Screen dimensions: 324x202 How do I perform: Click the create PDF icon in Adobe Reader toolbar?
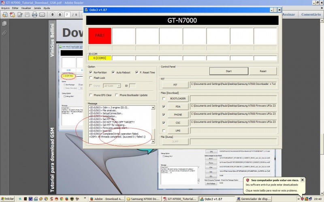[13, 15]
